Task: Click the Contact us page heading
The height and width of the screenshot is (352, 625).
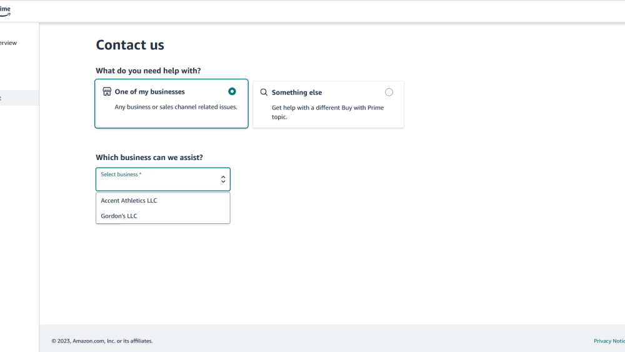Action: (130, 45)
